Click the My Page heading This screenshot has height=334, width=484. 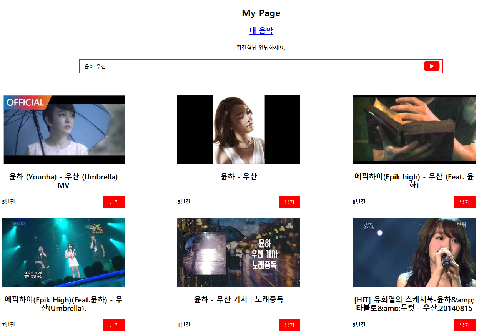click(261, 13)
